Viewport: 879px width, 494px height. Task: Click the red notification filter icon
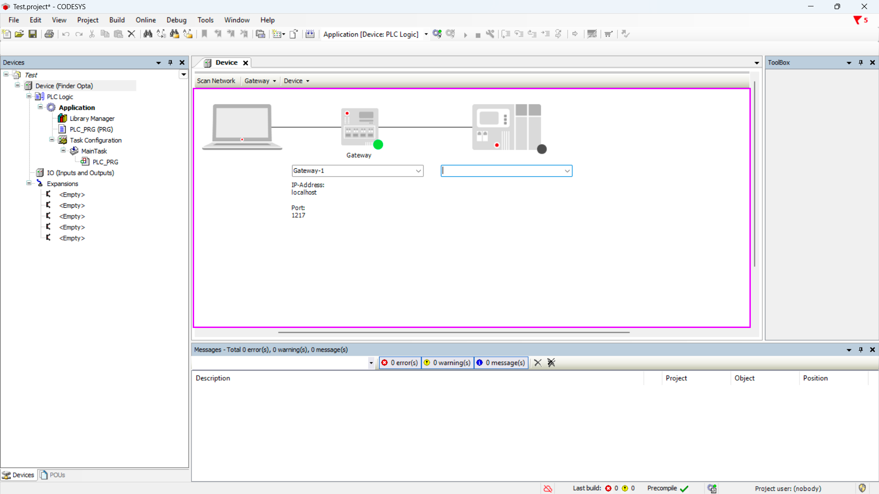(857, 20)
